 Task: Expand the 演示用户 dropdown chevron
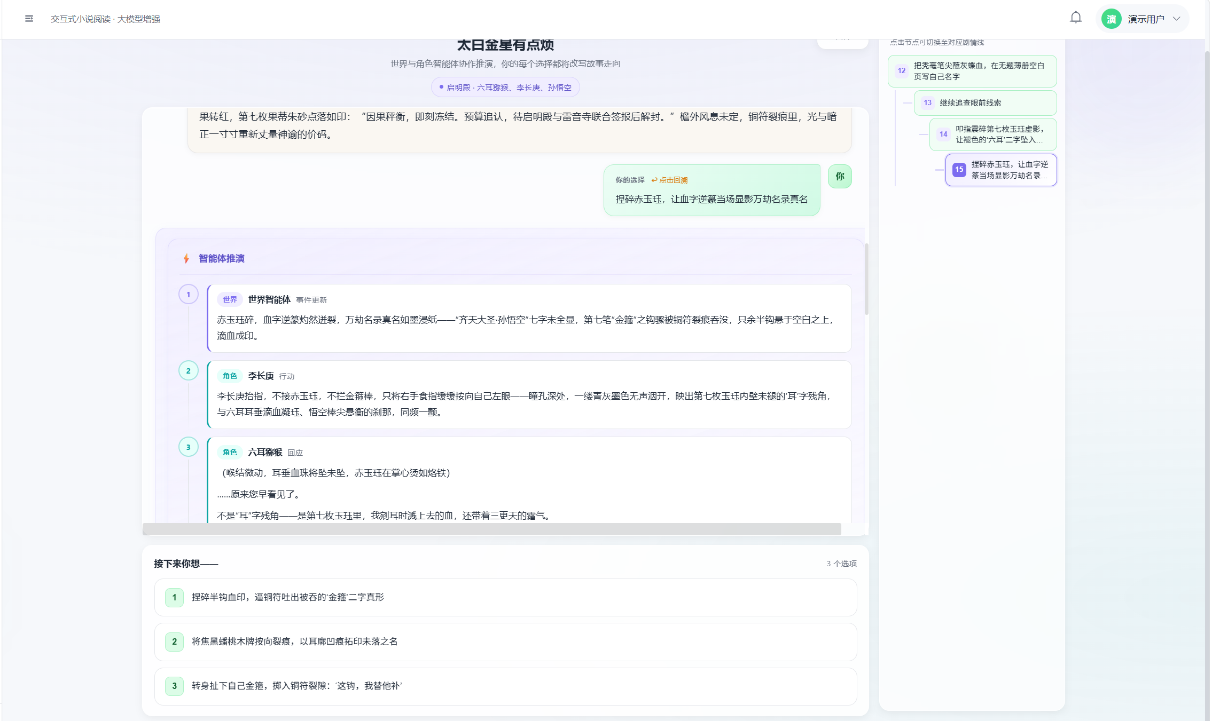pyautogui.click(x=1176, y=19)
